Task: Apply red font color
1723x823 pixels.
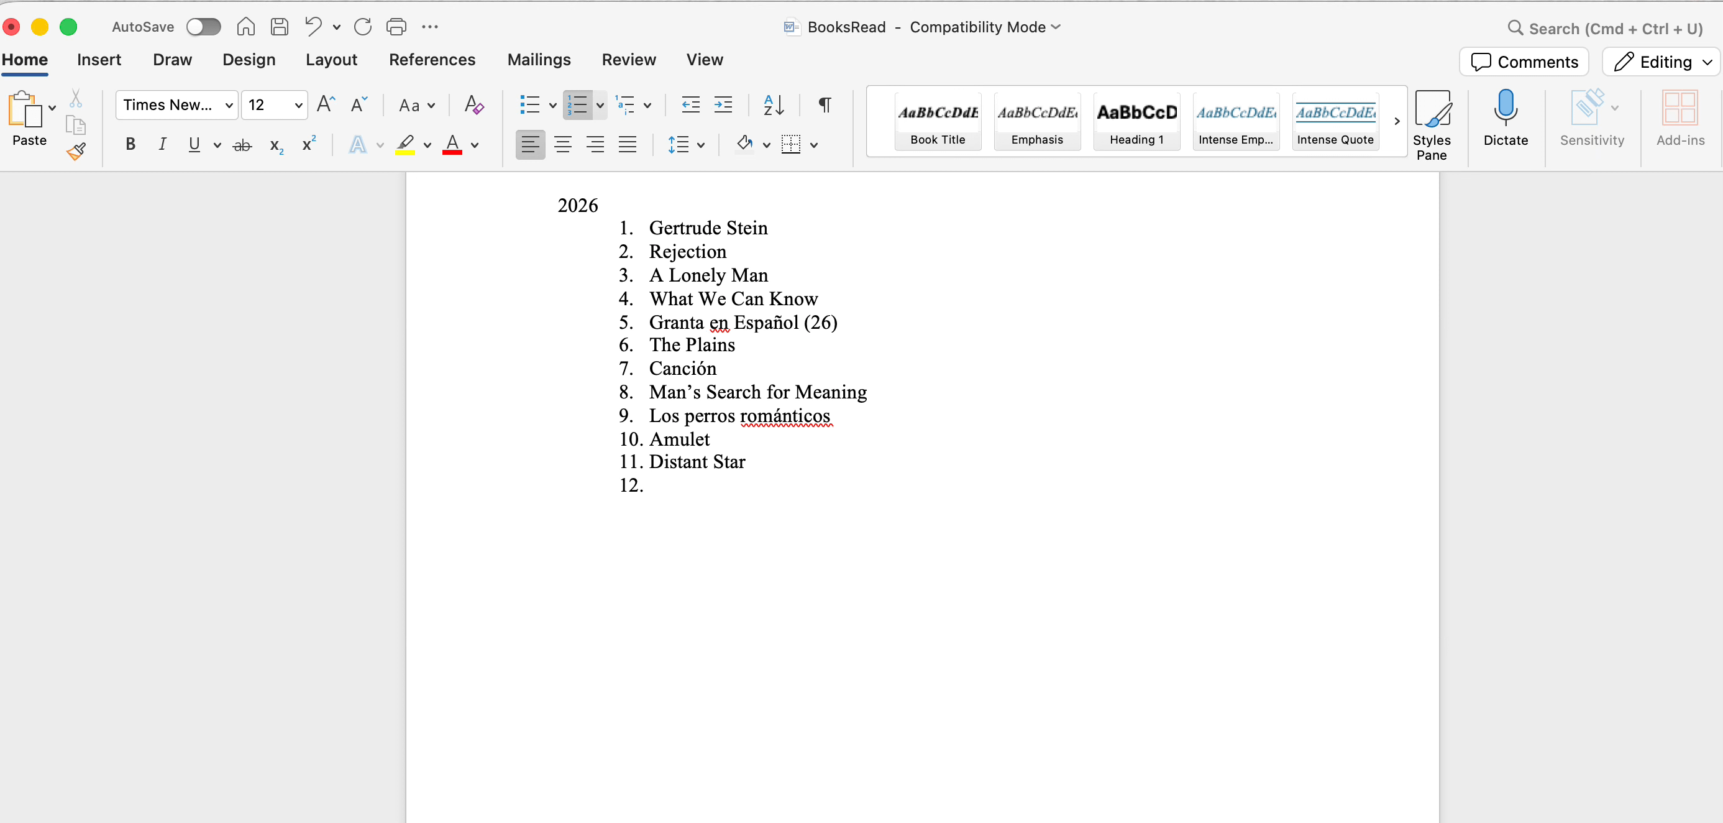Action: [x=452, y=145]
